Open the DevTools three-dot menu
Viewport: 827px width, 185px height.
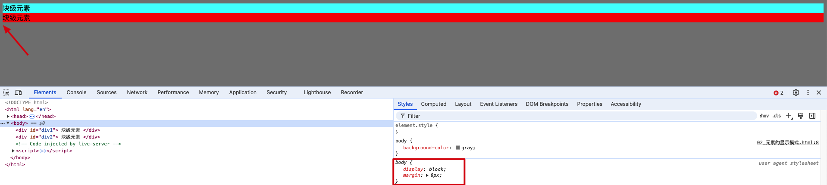808,92
